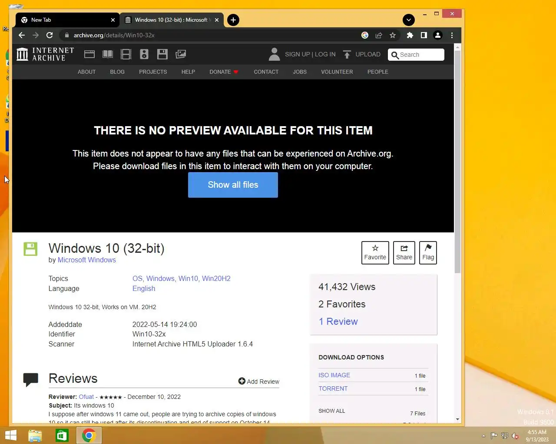Image resolution: width=556 pixels, height=444 pixels.
Task: Click the Google icon in address bar
Action: point(365,35)
